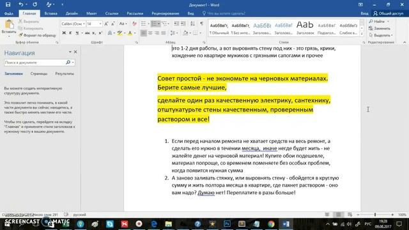The image size is (409, 230).
Task: Toggle left paragraph alignment
Action: 143,33
